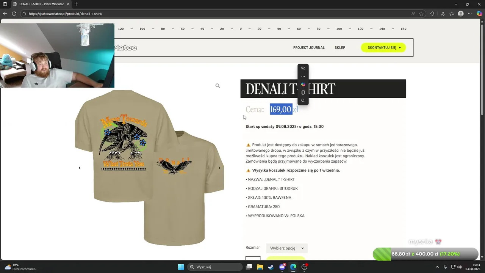Click 'RODZAJ GRAFIKI: SITODRUK' line

[272, 188]
